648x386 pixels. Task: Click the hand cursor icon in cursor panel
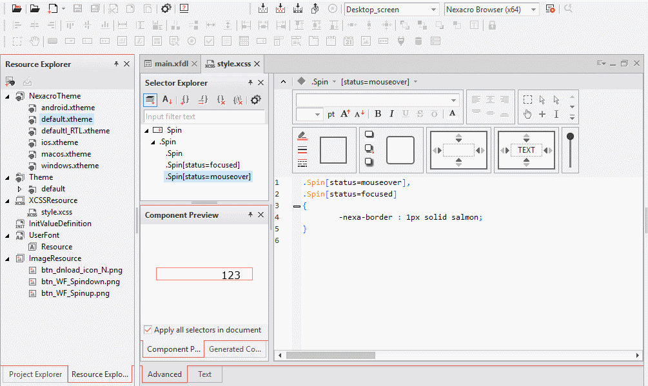(x=527, y=114)
